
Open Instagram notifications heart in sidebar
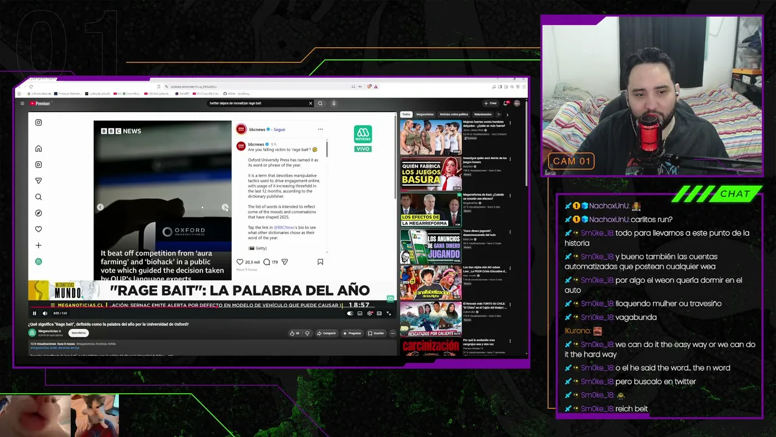38,229
